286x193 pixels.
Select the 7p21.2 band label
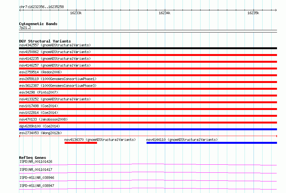[25, 28]
